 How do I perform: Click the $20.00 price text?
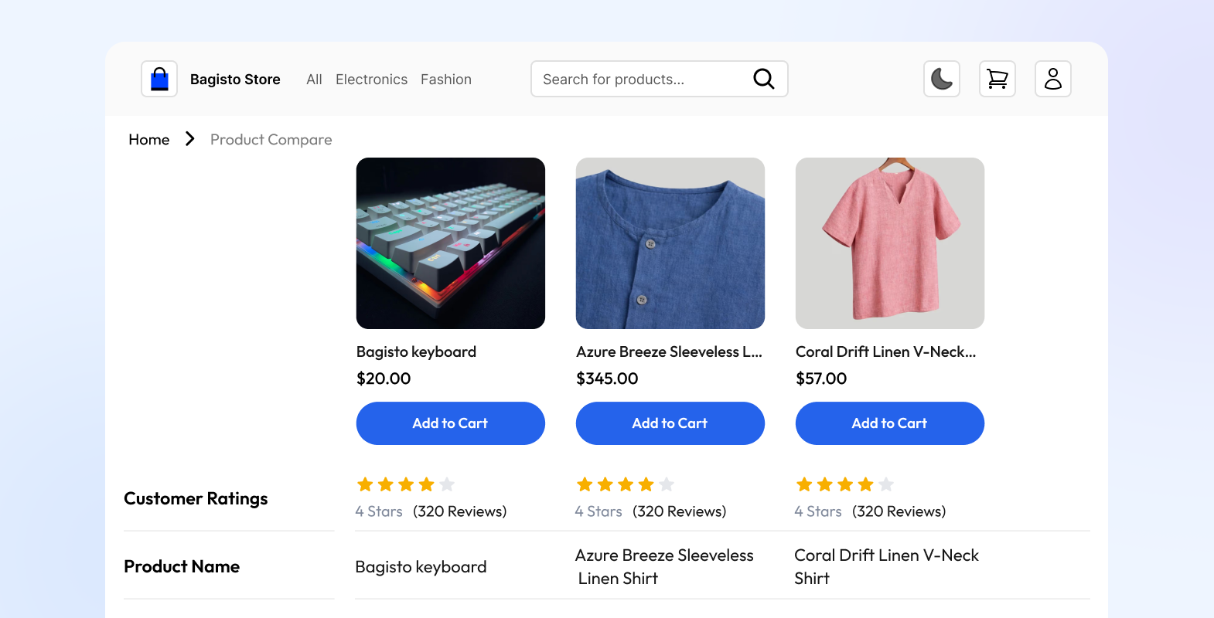[384, 379]
